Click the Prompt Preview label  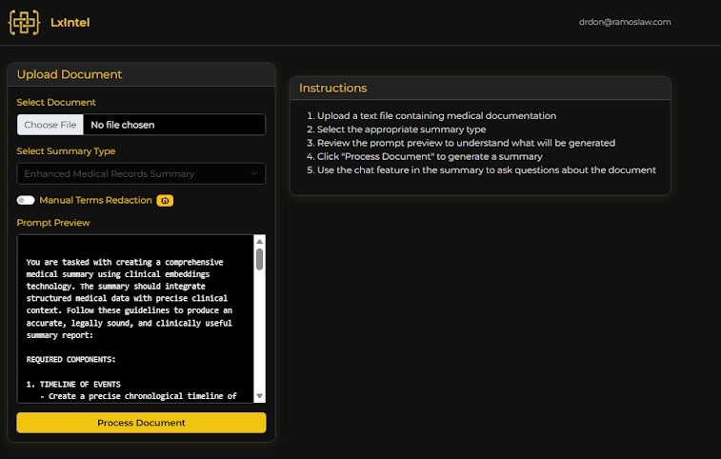[53, 223]
